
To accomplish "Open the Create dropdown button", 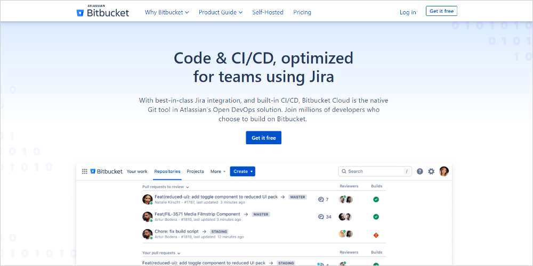I will [x=243, y=171].
